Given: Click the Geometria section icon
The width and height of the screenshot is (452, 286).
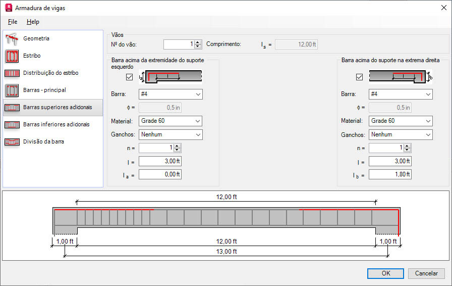Looking at the screenshot, I should click(12, 39).
